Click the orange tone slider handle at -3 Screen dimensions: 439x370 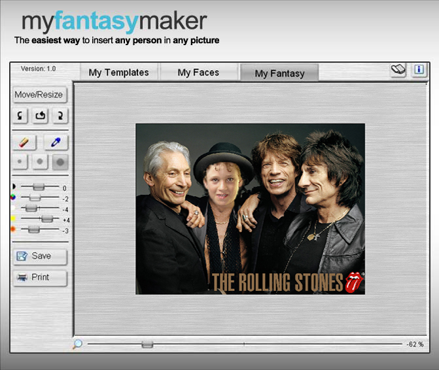pyautogui.click(x=33, y=229)
